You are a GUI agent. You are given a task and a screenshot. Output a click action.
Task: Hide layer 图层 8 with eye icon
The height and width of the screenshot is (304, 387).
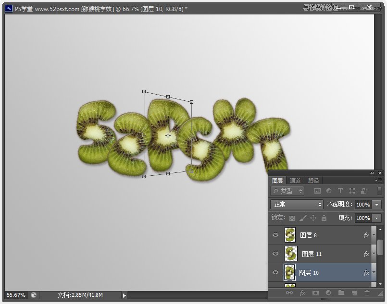coord(275,235)
